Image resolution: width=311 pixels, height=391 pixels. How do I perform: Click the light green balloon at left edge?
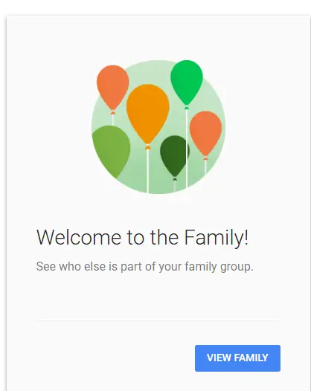coord(111,151)
